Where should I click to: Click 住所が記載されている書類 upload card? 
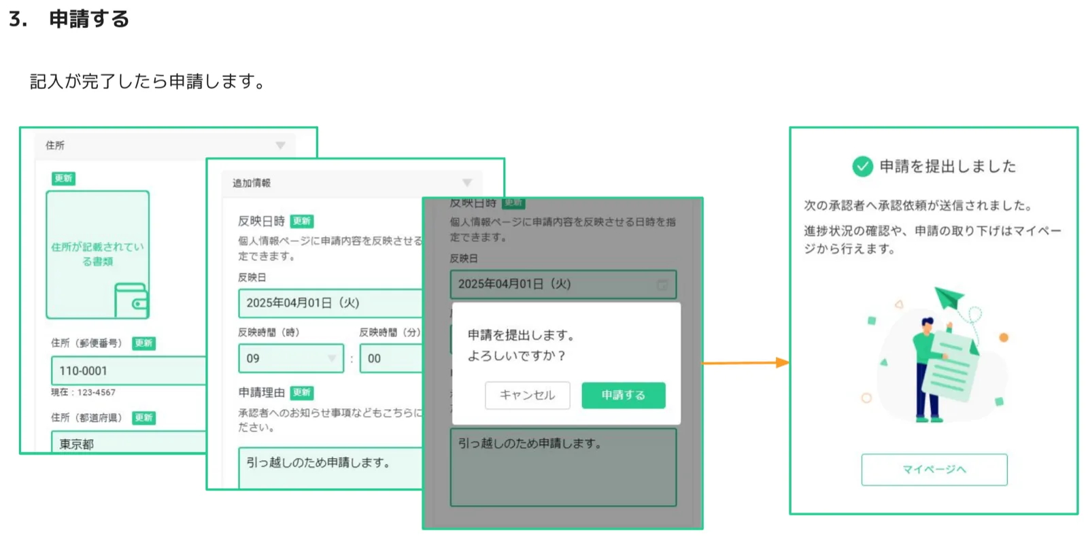[97, 255]
